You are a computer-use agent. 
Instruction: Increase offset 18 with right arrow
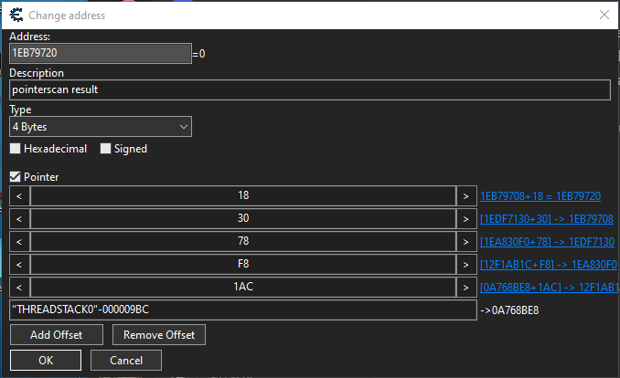(465, 196)
